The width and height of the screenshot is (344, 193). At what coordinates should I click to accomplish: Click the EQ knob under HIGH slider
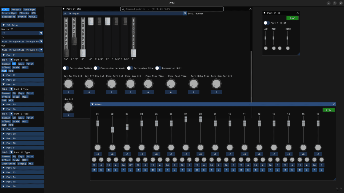click(288, 48)
